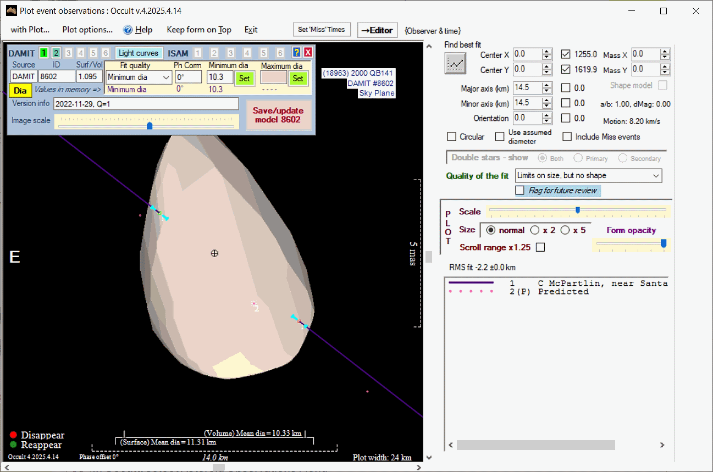
Task: Click the Find best fit graph icon
Action: [455, 63]
